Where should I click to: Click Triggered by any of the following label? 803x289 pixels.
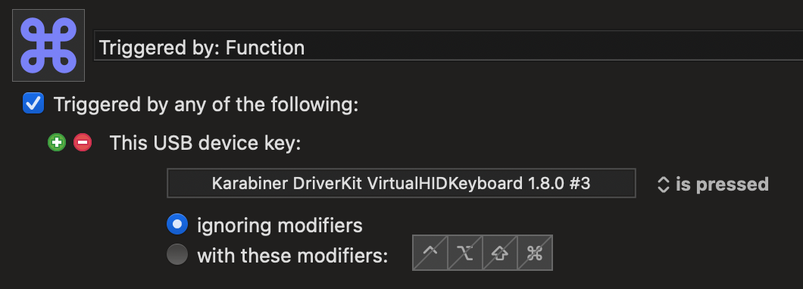(206, 104)
